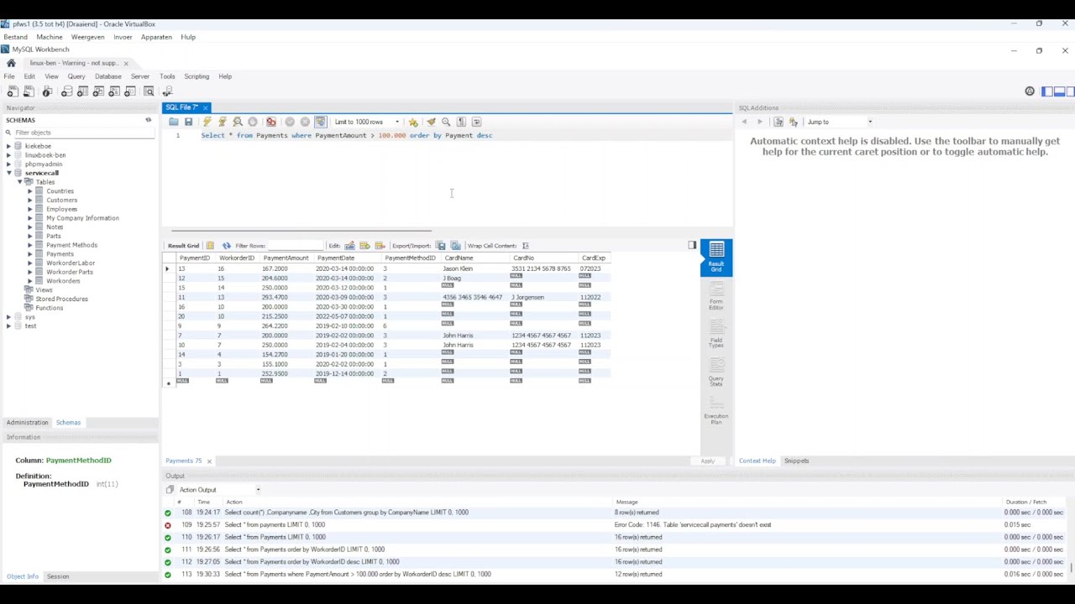Open the Field Types panel
Viewport: 1075px width, 604px height.
716,334
